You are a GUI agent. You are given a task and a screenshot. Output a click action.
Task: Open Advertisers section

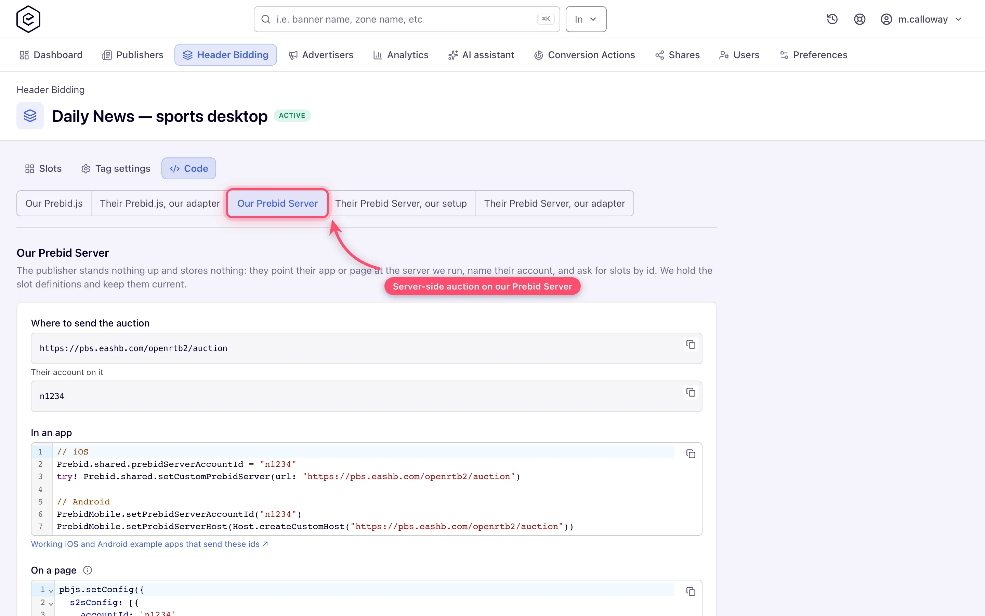pyautogui.click(x=321, y=55)
